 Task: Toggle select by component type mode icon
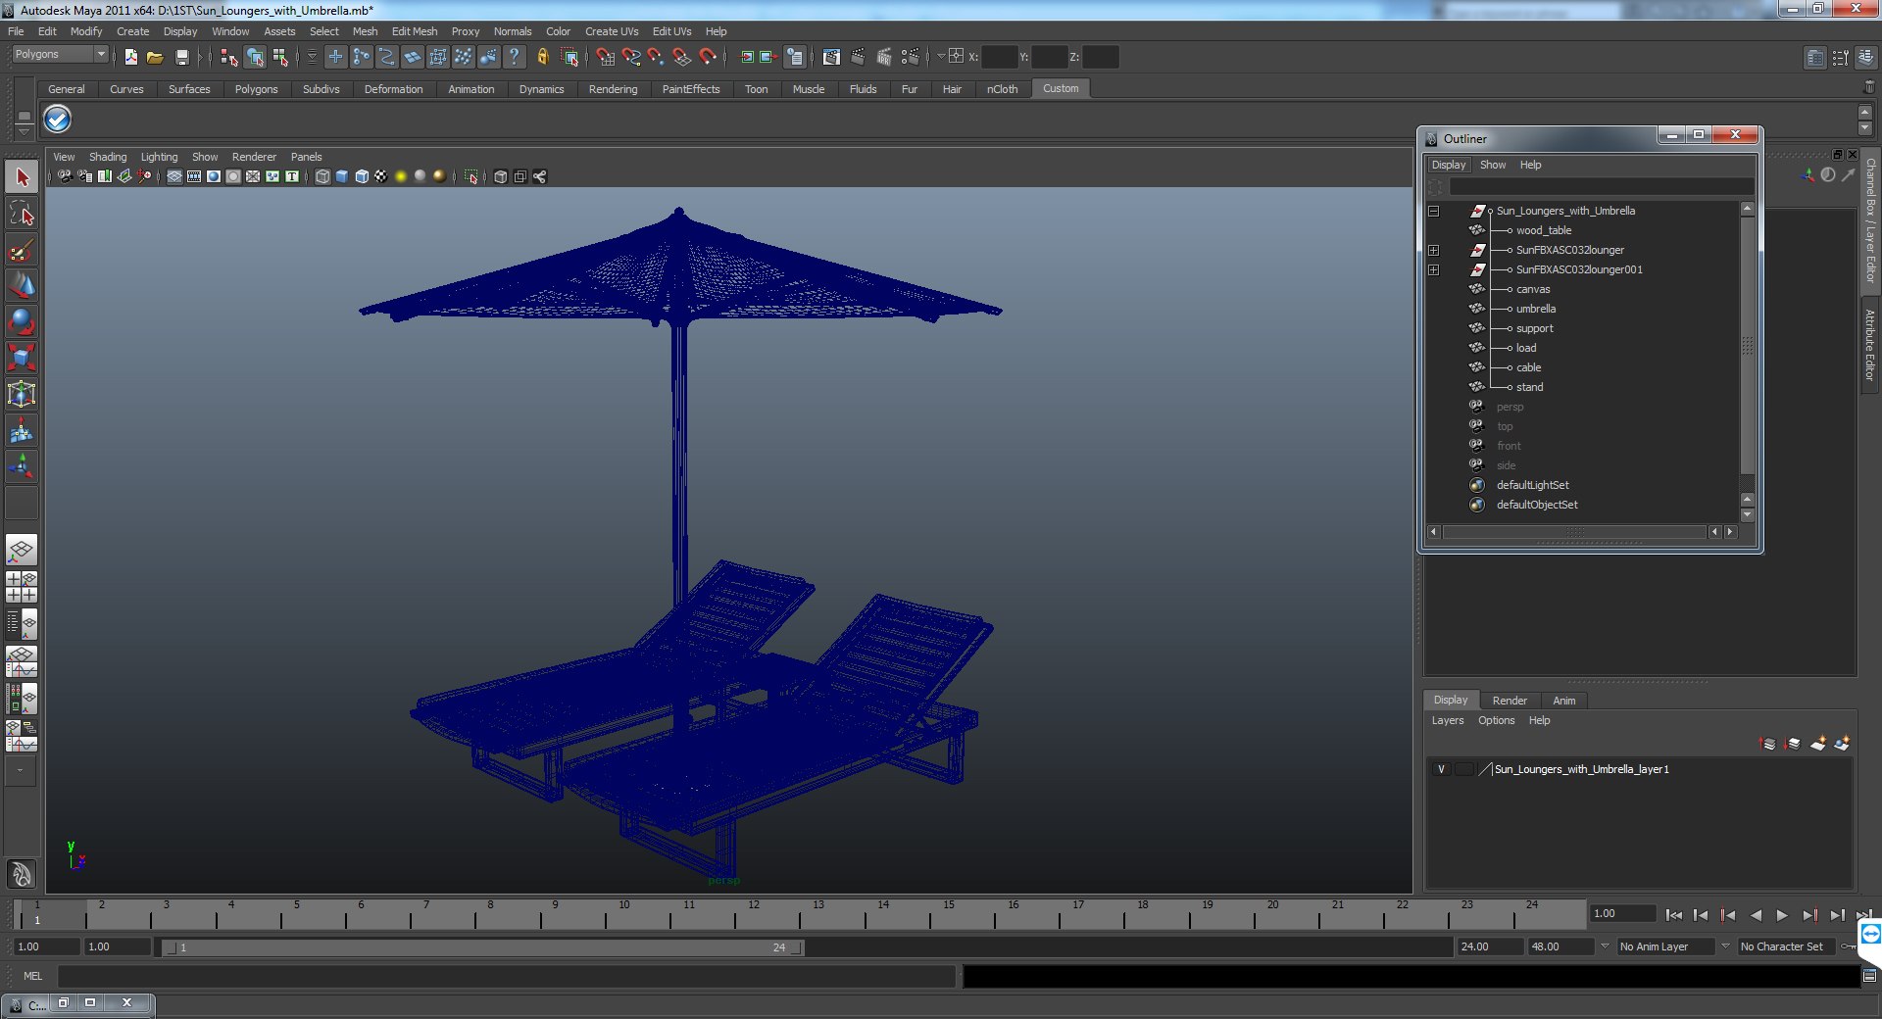[280, 57]
